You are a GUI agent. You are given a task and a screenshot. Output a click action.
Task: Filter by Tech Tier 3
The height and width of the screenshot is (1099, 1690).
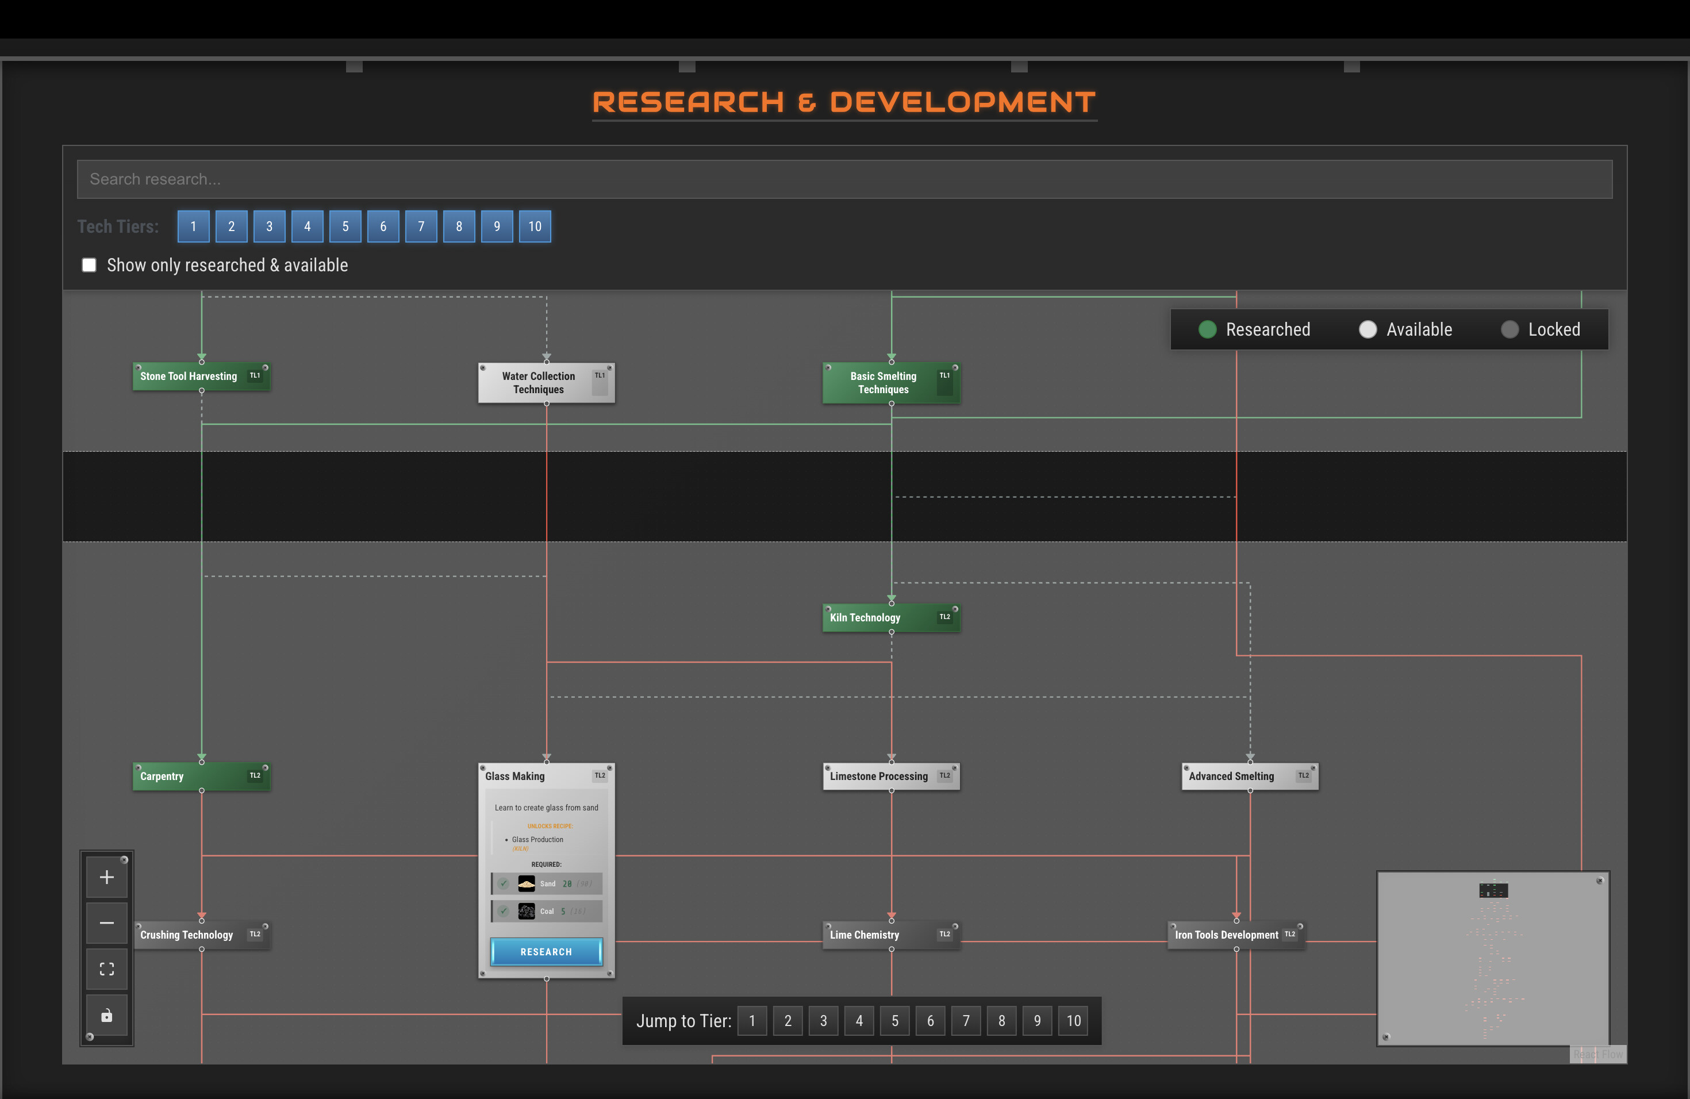click(x=269, y=226)
